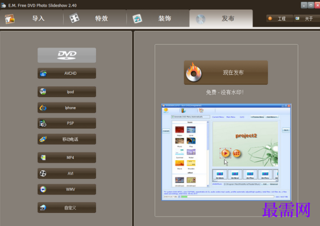
Task: Select AVI output format
Action: pos(67,173)
